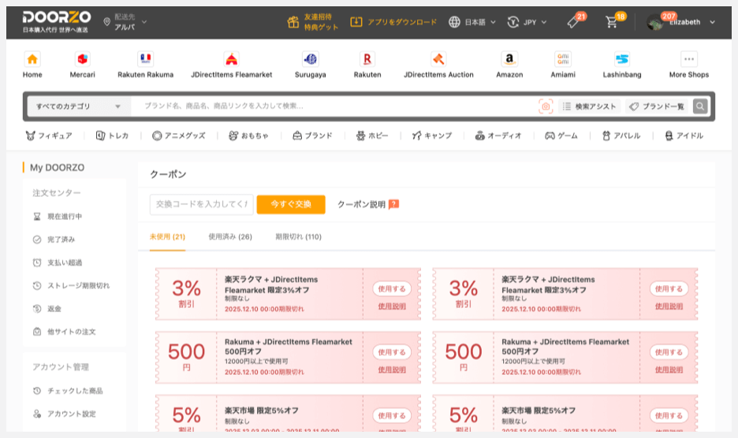Select the フィギュア category

click(x=49, y=135)
